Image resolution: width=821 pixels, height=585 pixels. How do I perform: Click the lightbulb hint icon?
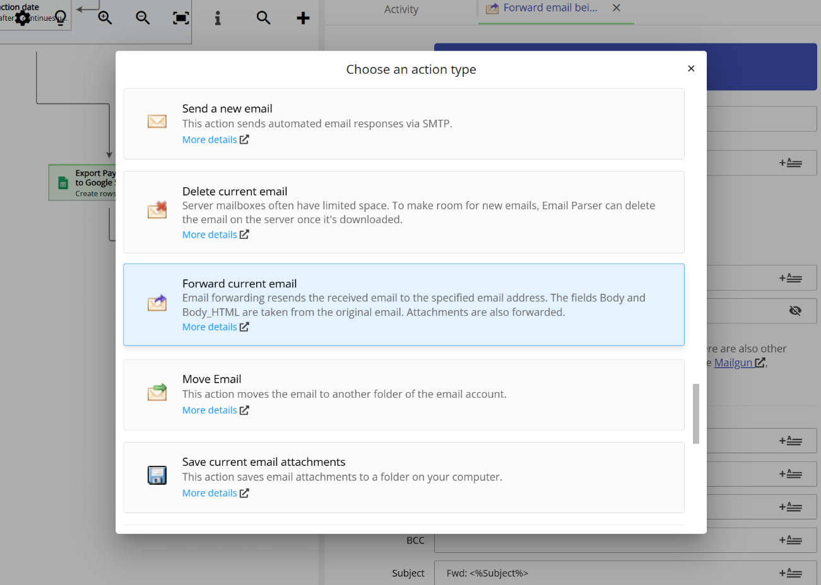(60, 18)
